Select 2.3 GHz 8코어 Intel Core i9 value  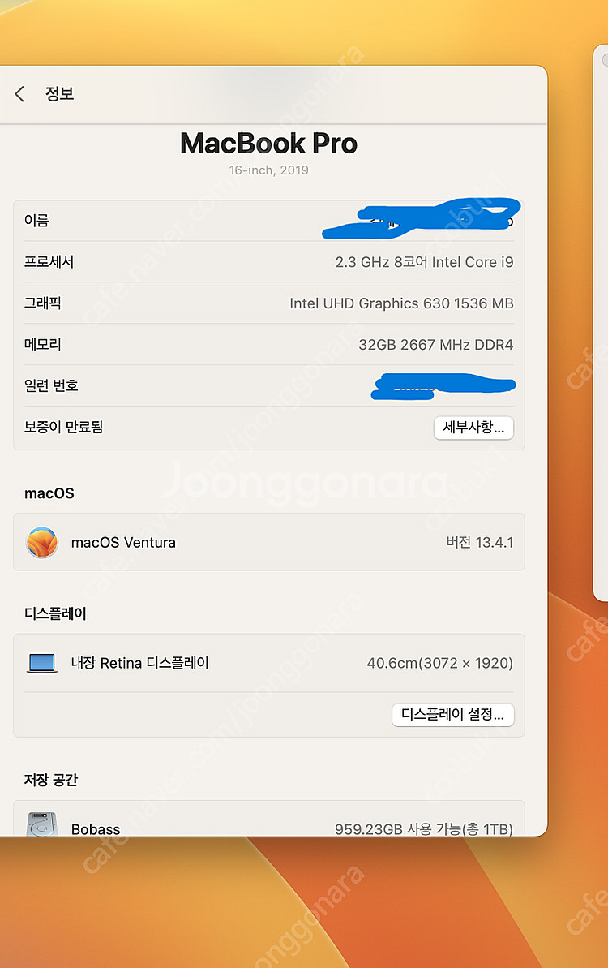pos(424,262)
